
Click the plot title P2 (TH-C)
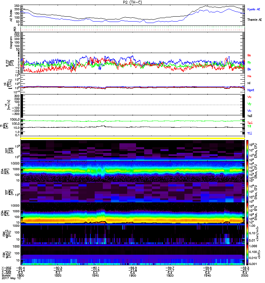(x=132, y=2)
